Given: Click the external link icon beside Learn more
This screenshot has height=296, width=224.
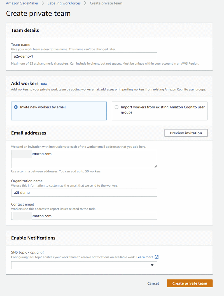Looking at the screenshot, I should (x=157, y=257).
